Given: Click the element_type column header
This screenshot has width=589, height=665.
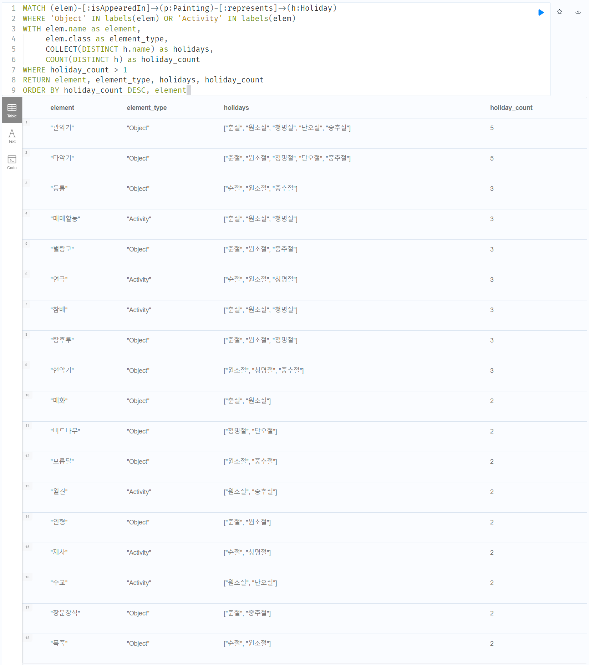Looking at the screenshot, I should click(x=146, y=108).
